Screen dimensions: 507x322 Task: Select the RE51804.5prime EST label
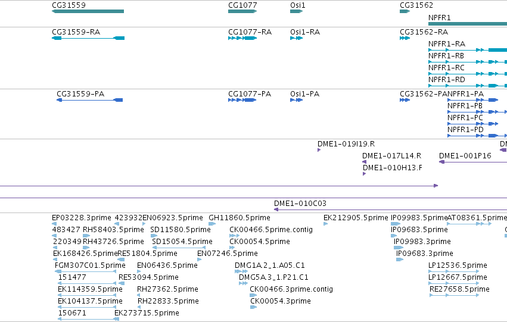click(147, 254)
